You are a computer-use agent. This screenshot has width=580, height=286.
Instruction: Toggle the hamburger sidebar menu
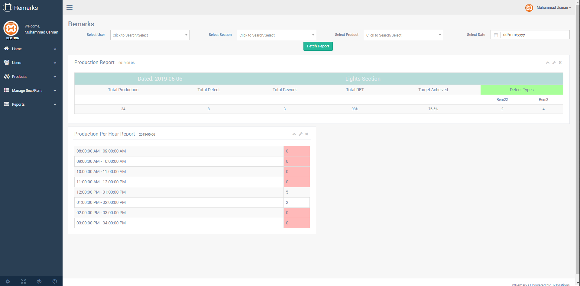coord(70,8)
